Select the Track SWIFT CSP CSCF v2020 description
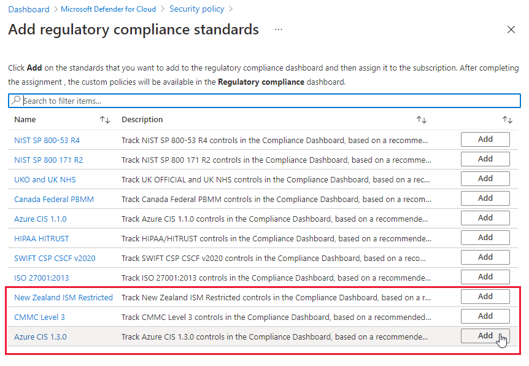This screenshot has width=529, height=366. (x=274, y=259)
